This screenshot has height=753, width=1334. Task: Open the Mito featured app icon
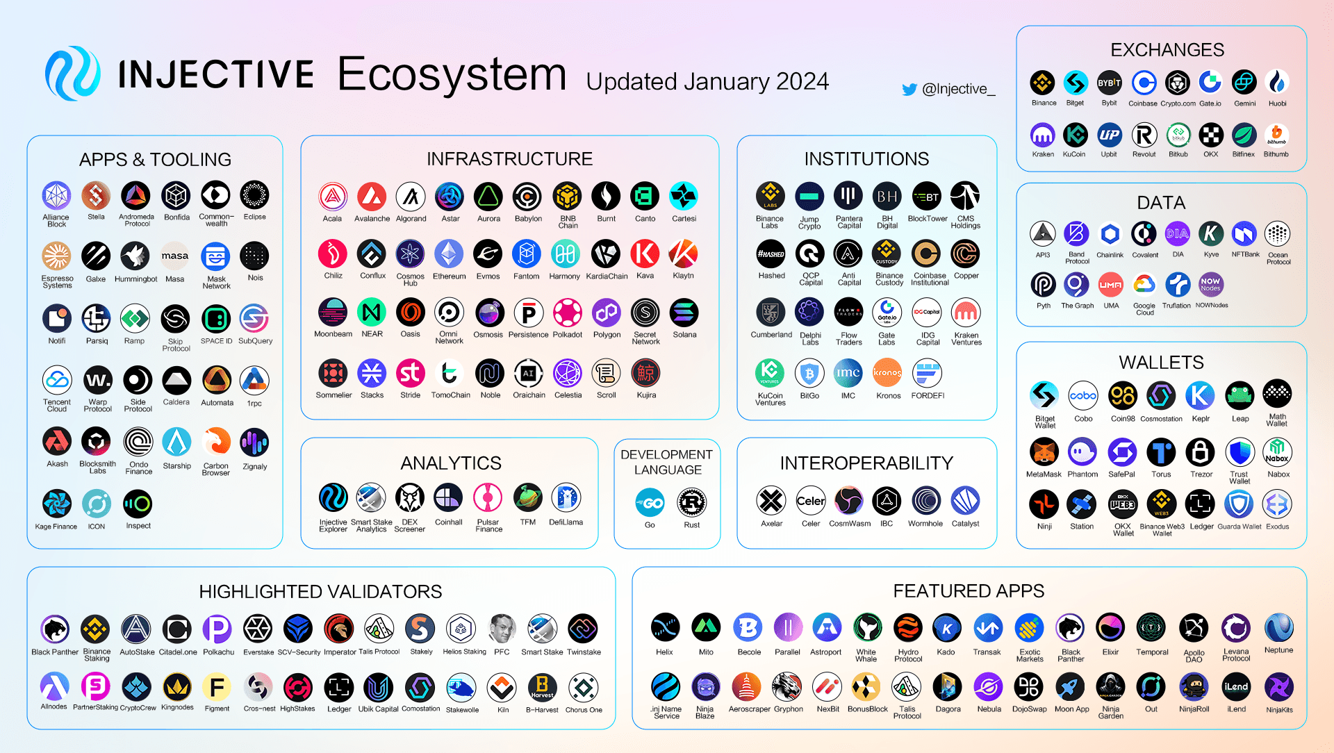[x=706, y=628]
